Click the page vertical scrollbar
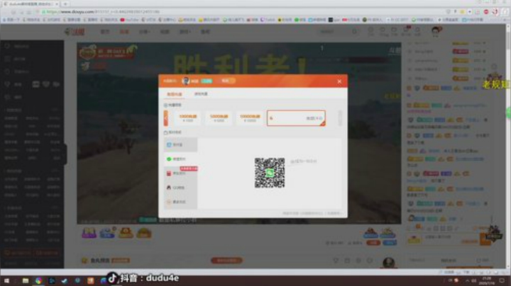Viewport: 511px width, 286px height. 508,147
